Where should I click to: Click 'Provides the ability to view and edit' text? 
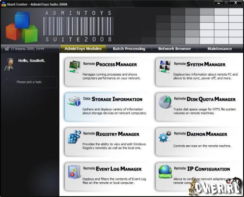coord(114,146)
